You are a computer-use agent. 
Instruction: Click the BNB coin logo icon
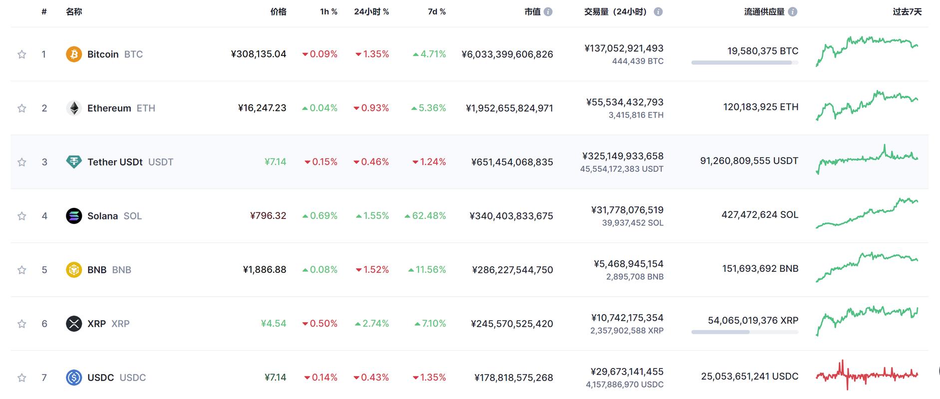(x=74, y=269)
